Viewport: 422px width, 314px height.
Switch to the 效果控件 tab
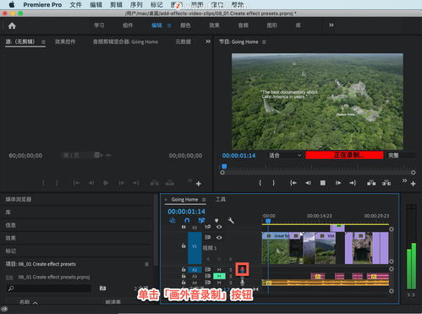(x=65, y=41)
